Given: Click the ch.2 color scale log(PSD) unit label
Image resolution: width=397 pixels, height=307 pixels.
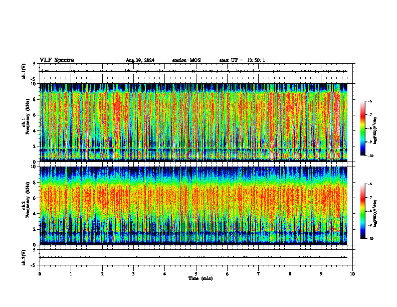Looking at the screenshot, I should [x=375, y=213].
